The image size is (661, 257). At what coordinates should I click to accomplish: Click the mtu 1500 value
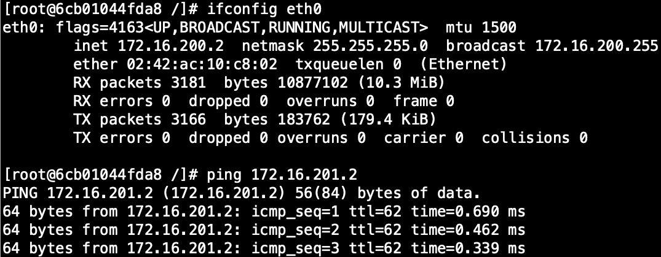coord(480,28)
